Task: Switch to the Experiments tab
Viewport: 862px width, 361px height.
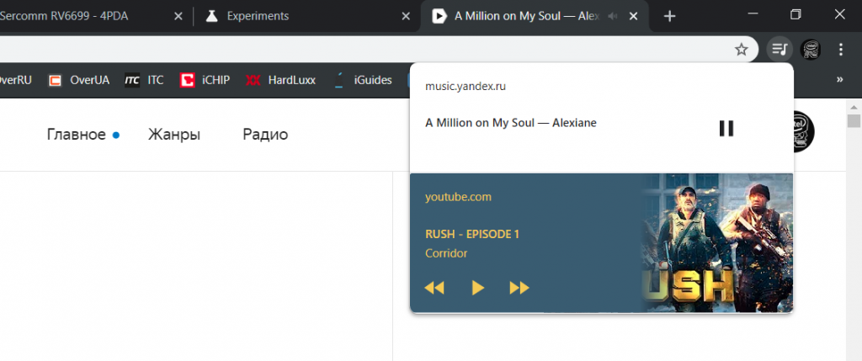Action: (306, 17)
